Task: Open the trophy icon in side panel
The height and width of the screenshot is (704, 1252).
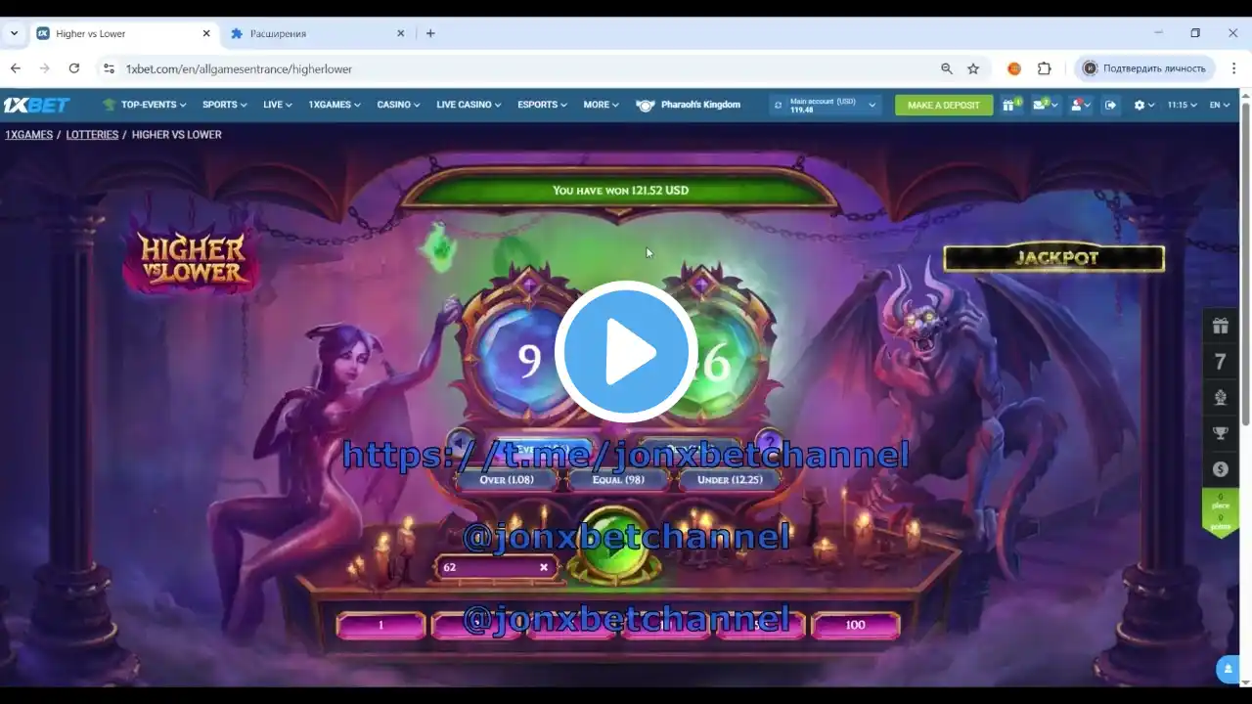Action: pyautogui.click(x=1220, y=433)
